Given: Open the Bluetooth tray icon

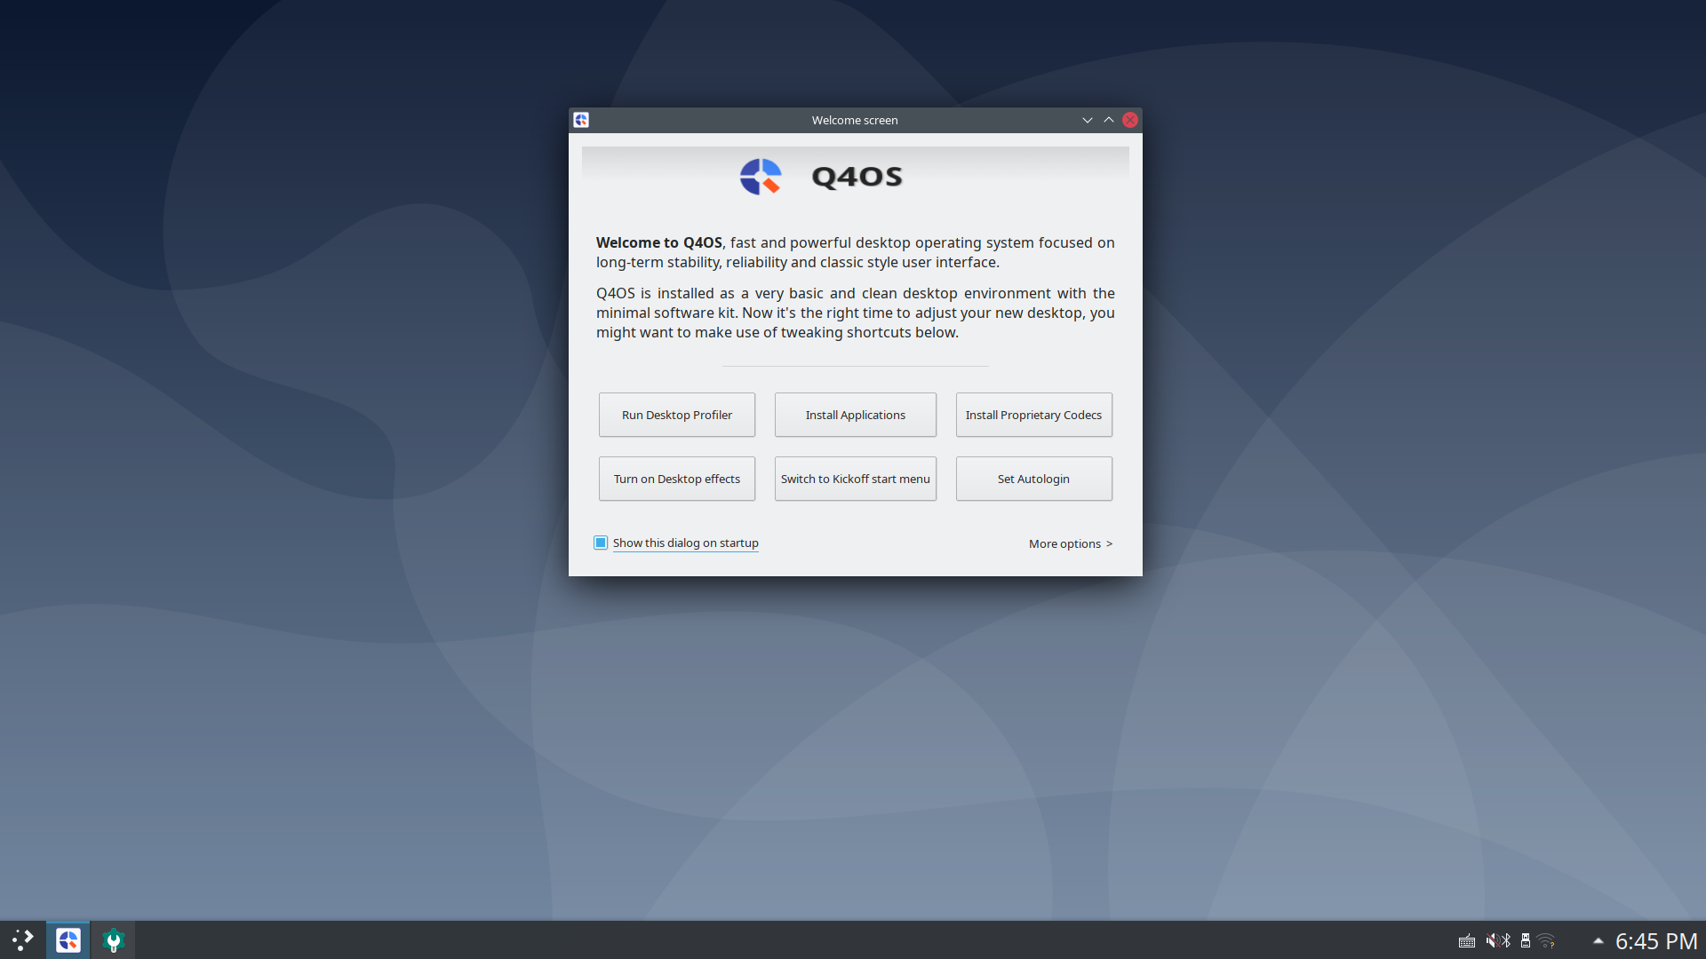Looking at the screenshot, I should [x=1506, y=941].
